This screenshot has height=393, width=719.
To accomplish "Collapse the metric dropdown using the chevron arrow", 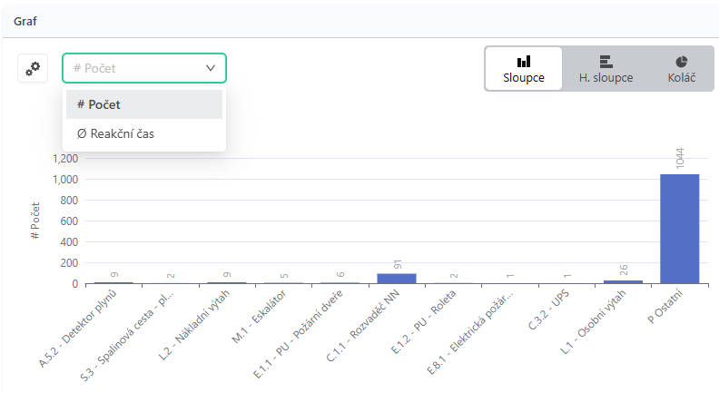I will coord(211,68).
